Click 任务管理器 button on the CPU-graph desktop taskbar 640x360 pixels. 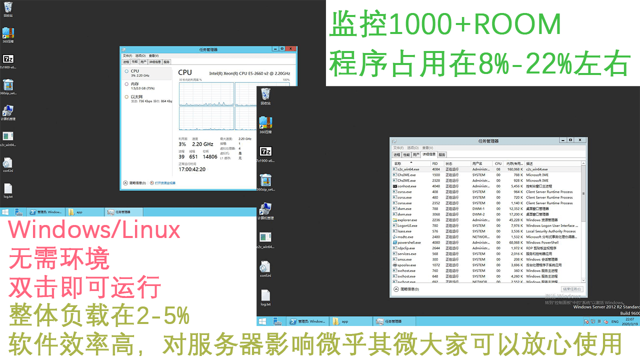pyautogui.click(x=123, y=212)
